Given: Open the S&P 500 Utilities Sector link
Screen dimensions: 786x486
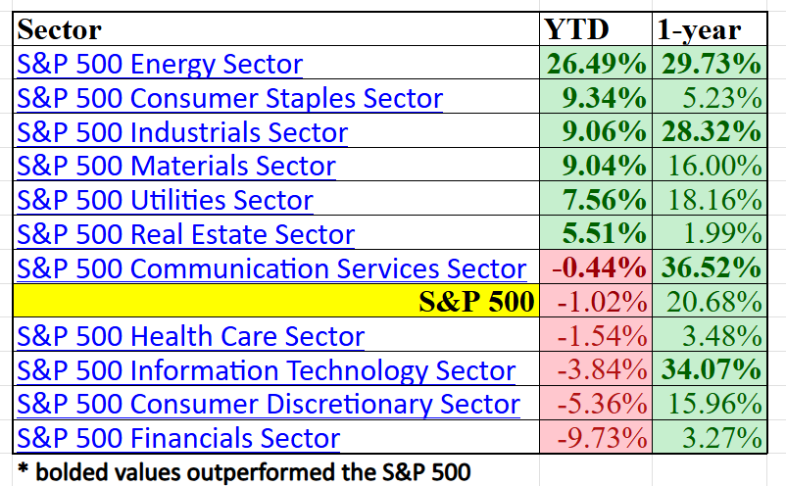Looking at the screenshot, I should (166, 201).
